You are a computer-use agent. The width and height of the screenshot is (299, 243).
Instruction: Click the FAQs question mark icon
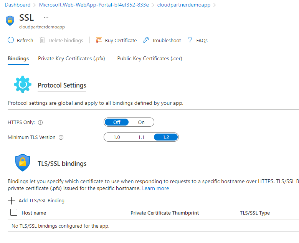[x=190, y=40]
